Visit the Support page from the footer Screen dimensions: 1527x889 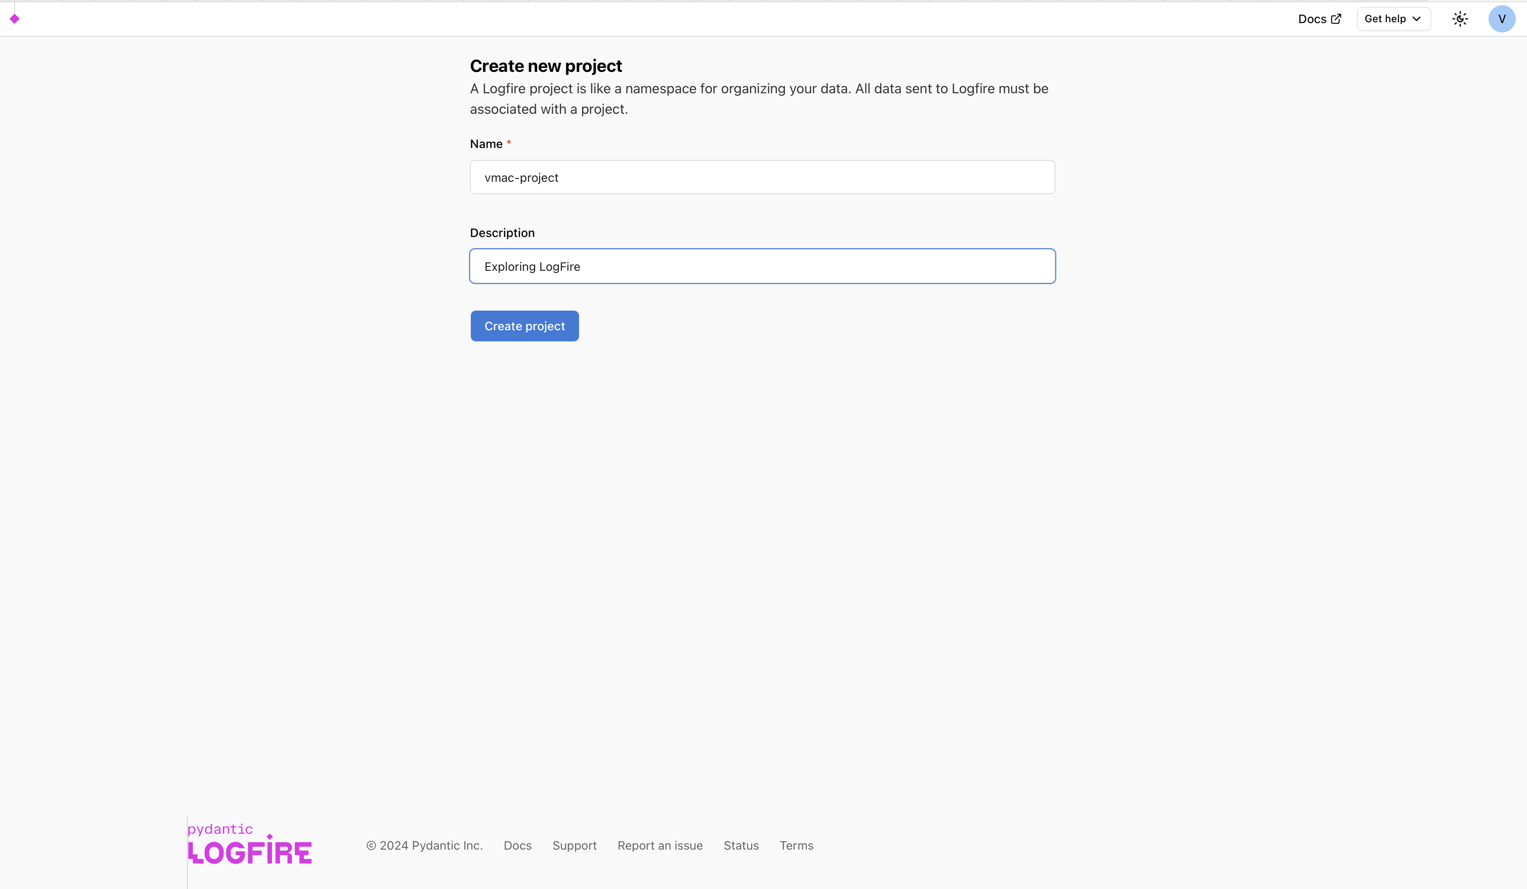click(574, 845)
